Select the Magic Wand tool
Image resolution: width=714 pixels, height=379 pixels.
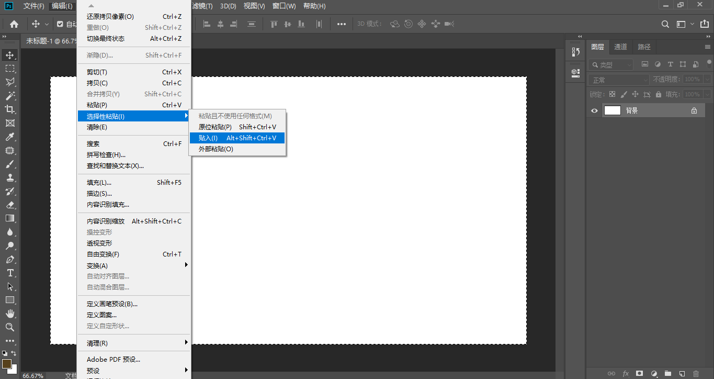(10, 96)
